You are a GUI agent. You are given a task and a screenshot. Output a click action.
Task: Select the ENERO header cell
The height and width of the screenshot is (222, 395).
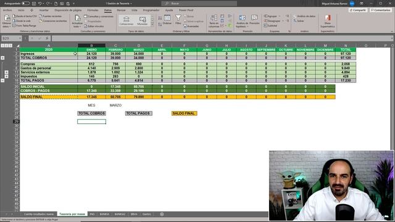91,49
